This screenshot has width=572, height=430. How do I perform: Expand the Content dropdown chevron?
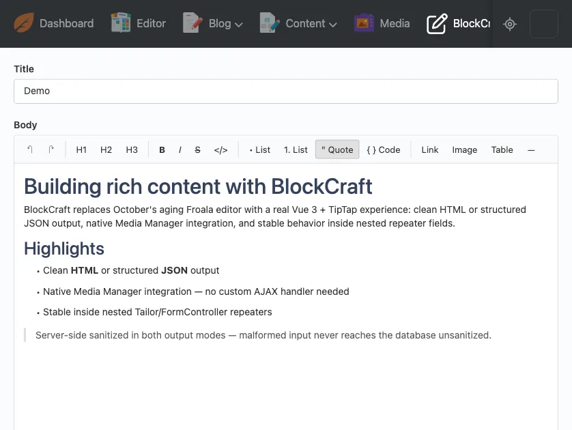[x=332, y=25]
